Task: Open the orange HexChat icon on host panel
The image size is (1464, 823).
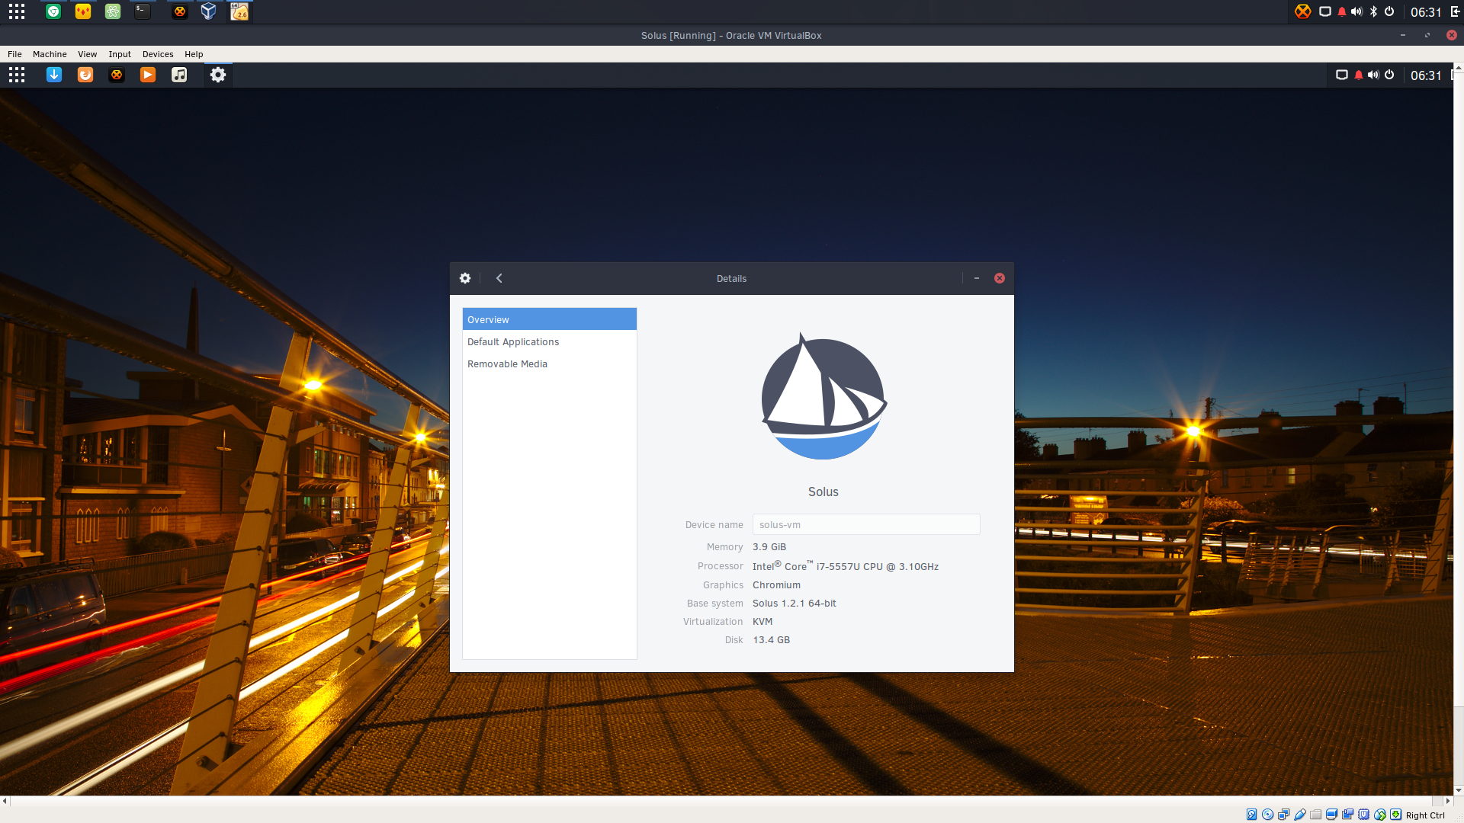Action: click(x=179, y=11)
